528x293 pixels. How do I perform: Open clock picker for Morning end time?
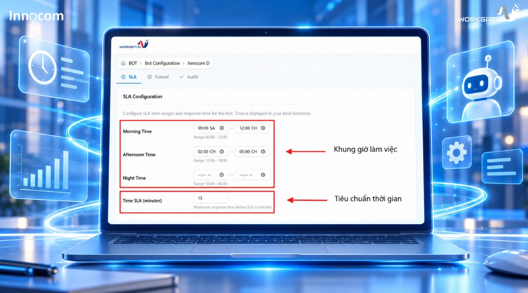263,128
